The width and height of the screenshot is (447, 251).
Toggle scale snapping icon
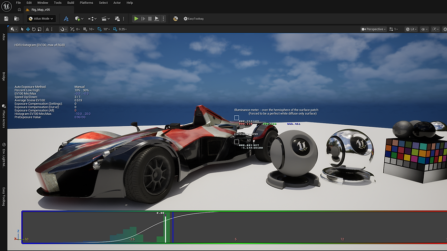coord(115,29)
